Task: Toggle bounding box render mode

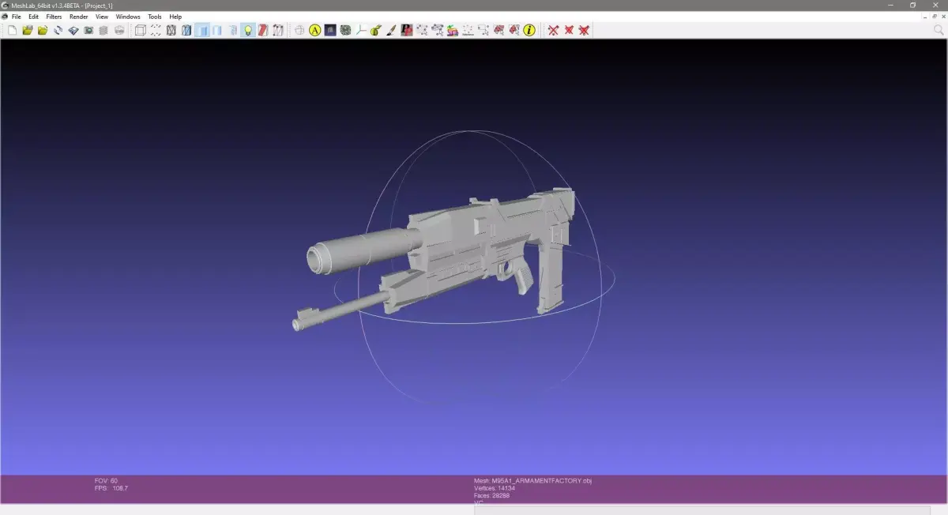Action: (140, 30)
